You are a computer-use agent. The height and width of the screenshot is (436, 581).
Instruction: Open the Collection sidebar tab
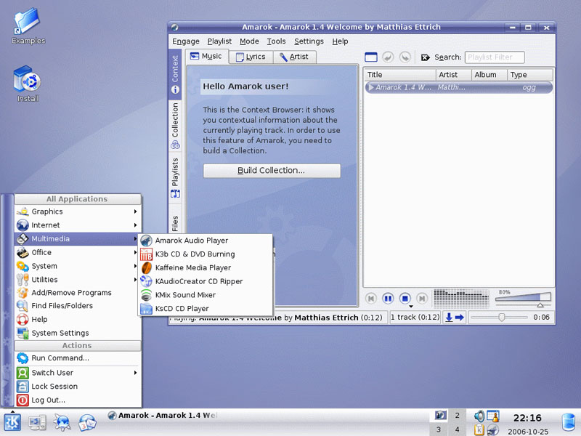click(175, 126)
